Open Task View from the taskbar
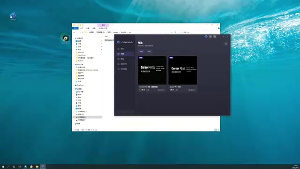Screen dimensions: 300x169 coord(20,167)
